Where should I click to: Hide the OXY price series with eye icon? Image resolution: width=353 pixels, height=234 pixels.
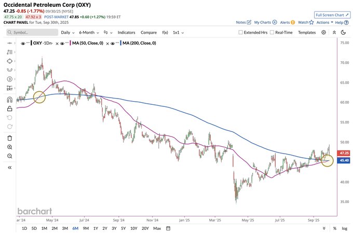23,43
